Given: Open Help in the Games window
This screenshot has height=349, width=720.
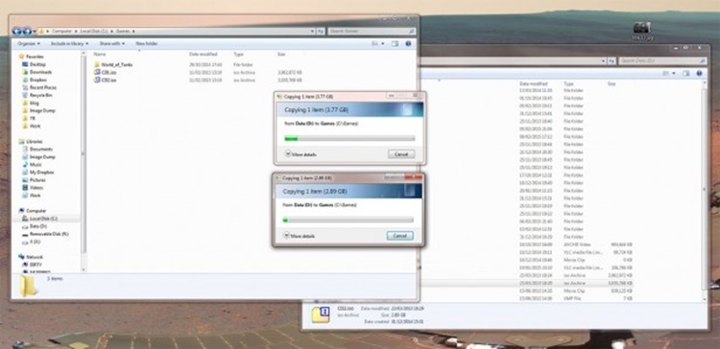Looking at the screenshot, I should tap(408, 43).
